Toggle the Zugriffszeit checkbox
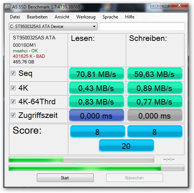 13,115
